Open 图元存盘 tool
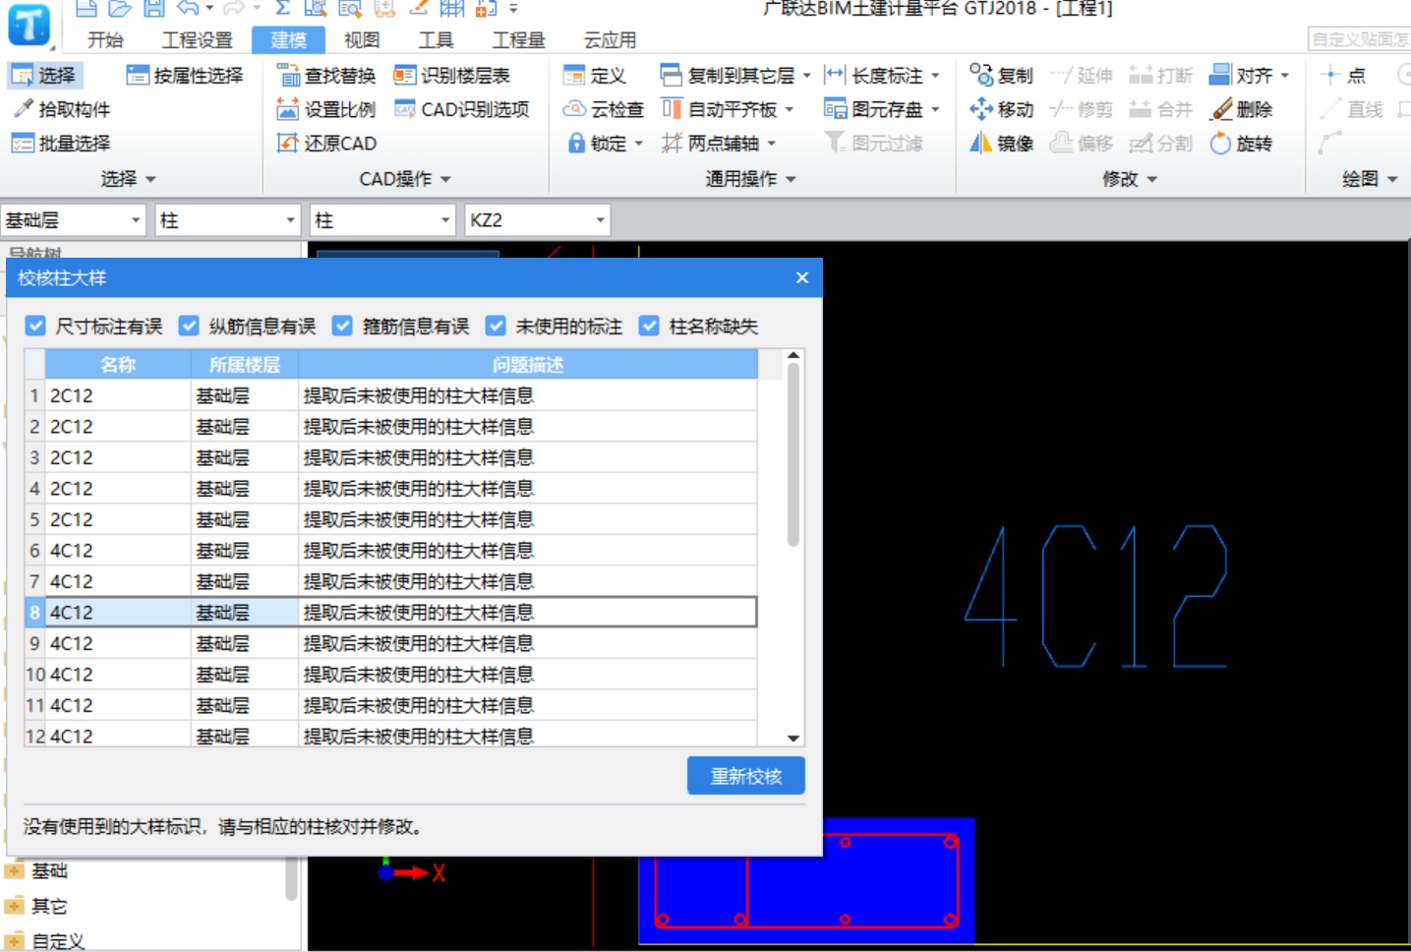 [874, 109]
